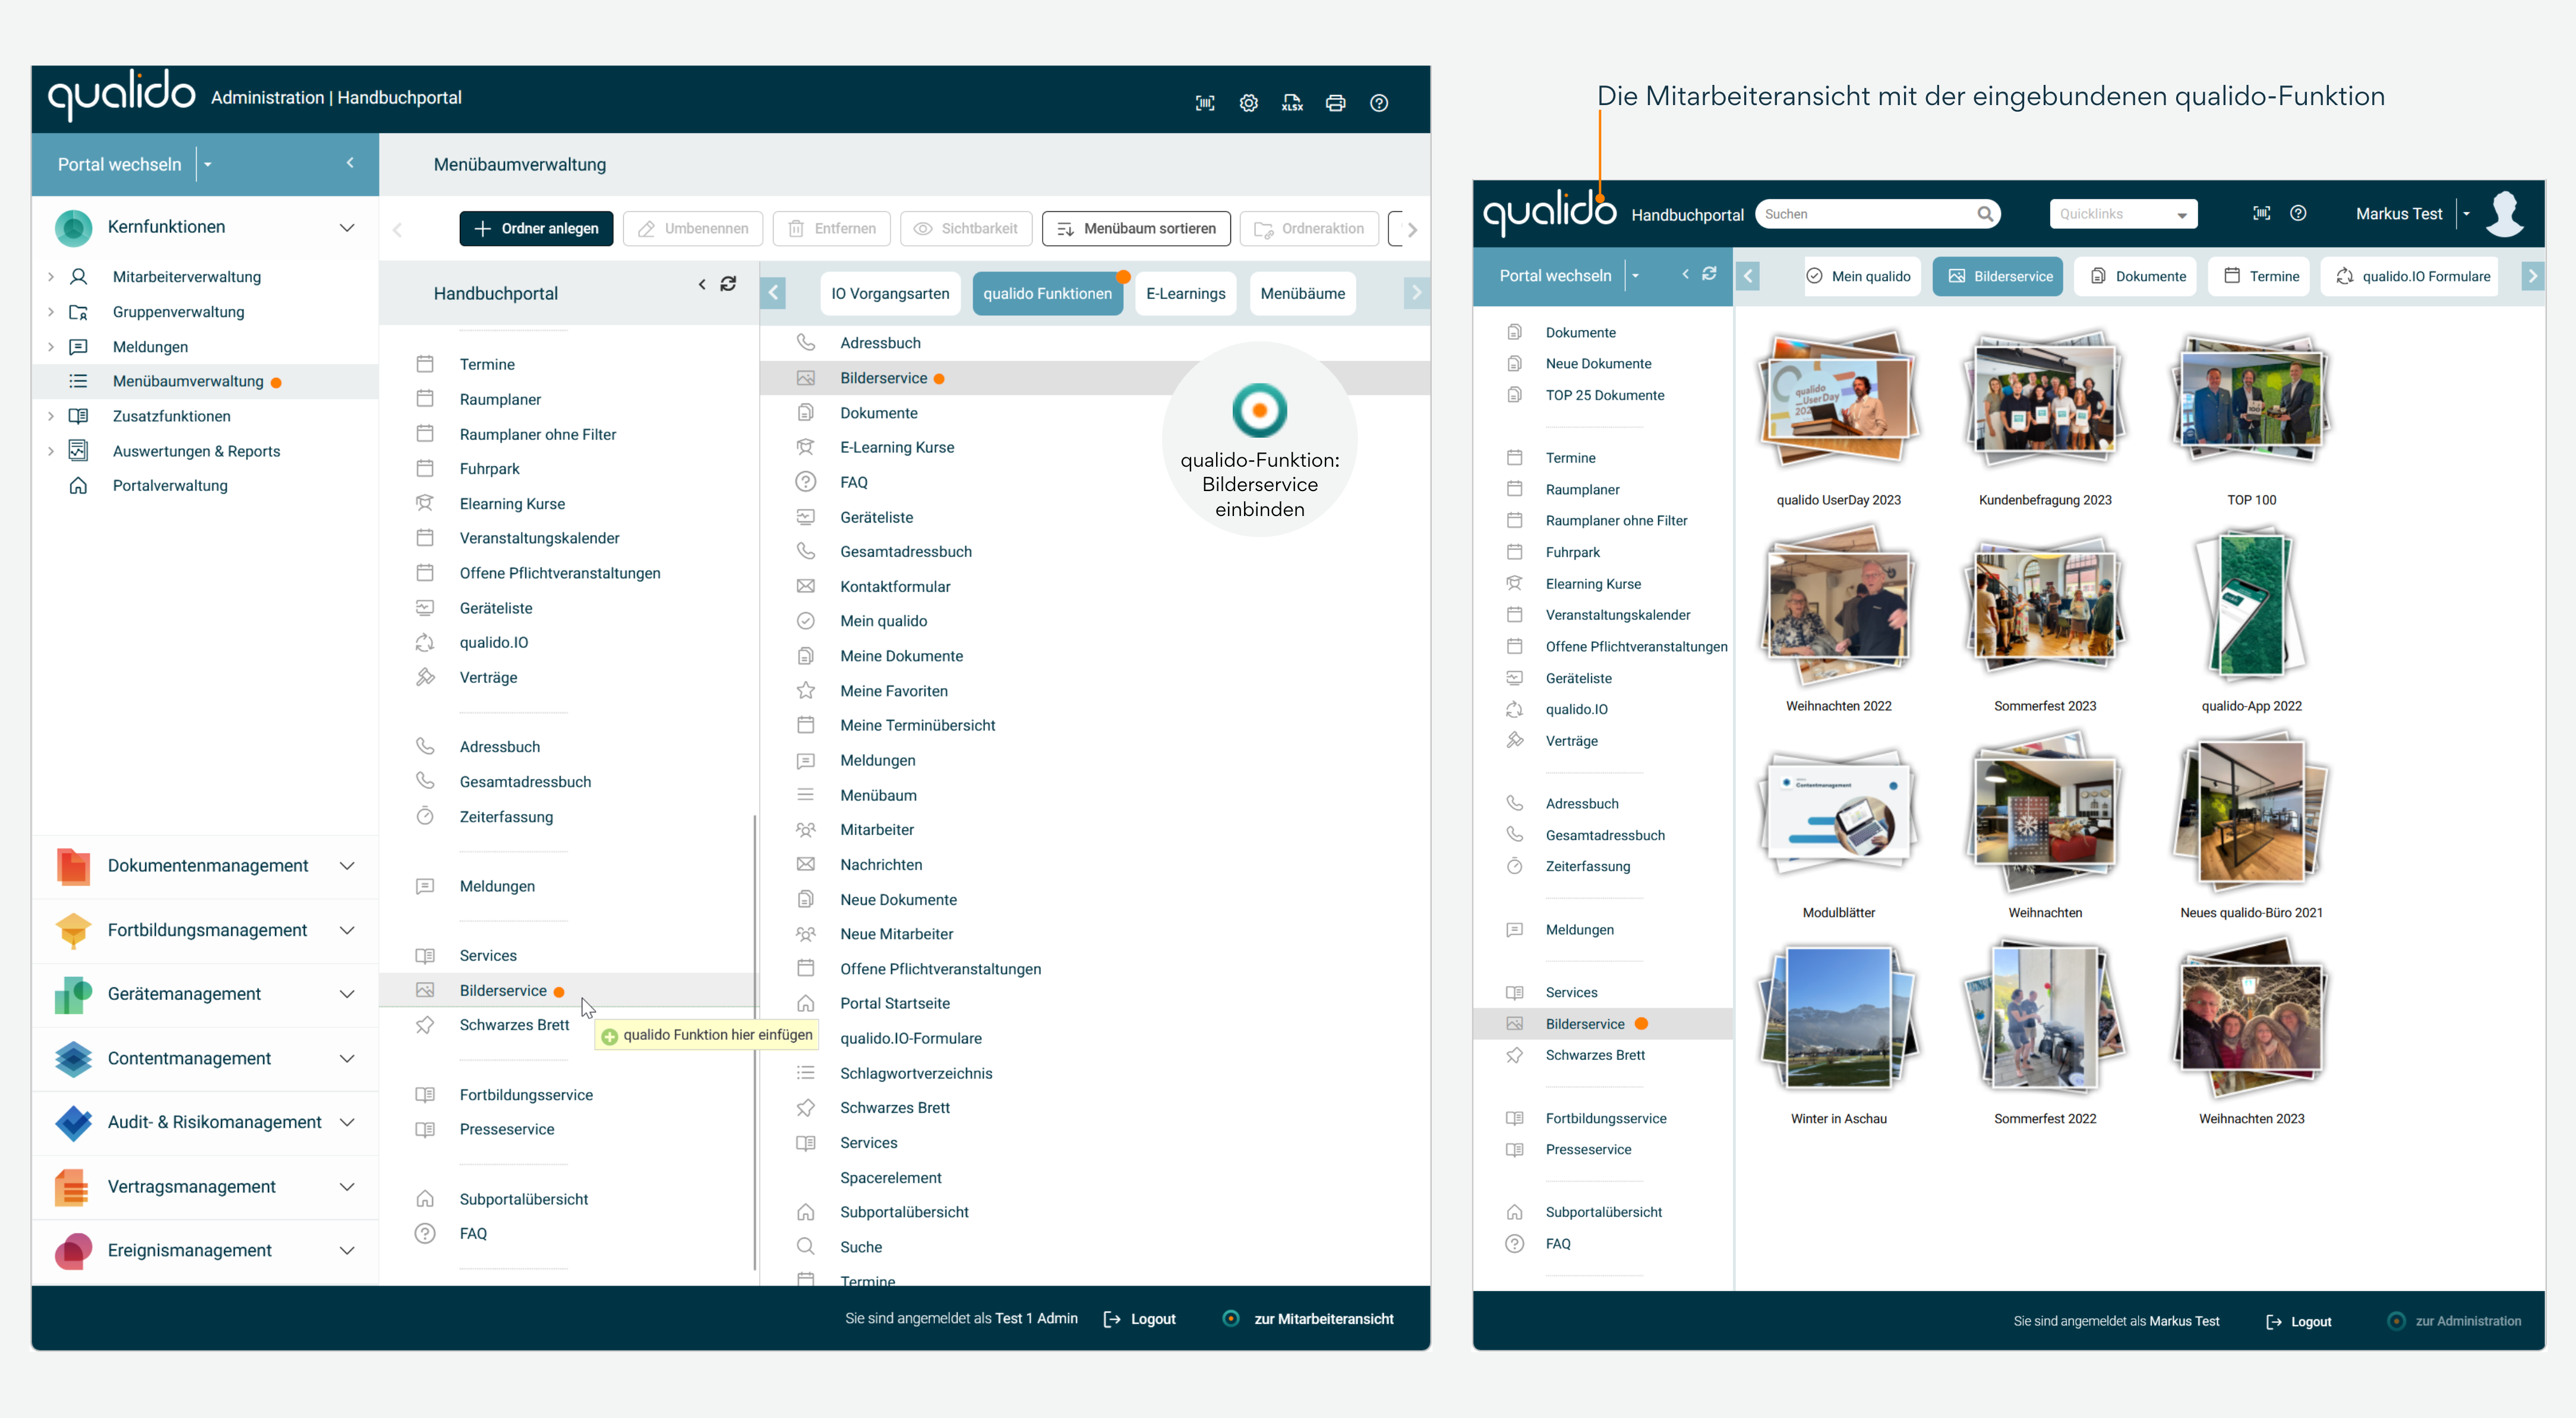Click the Ereignismanagement module icon
The width and height of the screenshot is (2576, 1418).
click(x=73, y=1251)
